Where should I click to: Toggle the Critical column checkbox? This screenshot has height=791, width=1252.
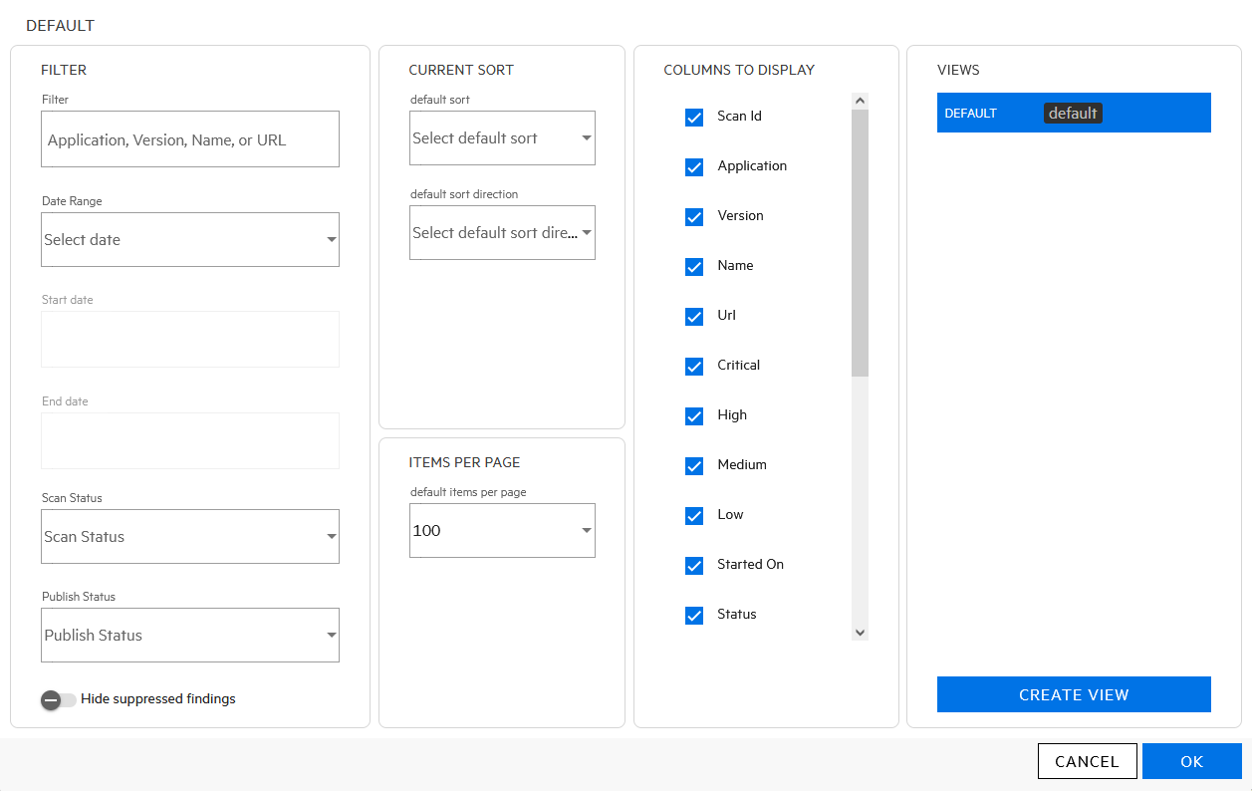tap(694, 367)
